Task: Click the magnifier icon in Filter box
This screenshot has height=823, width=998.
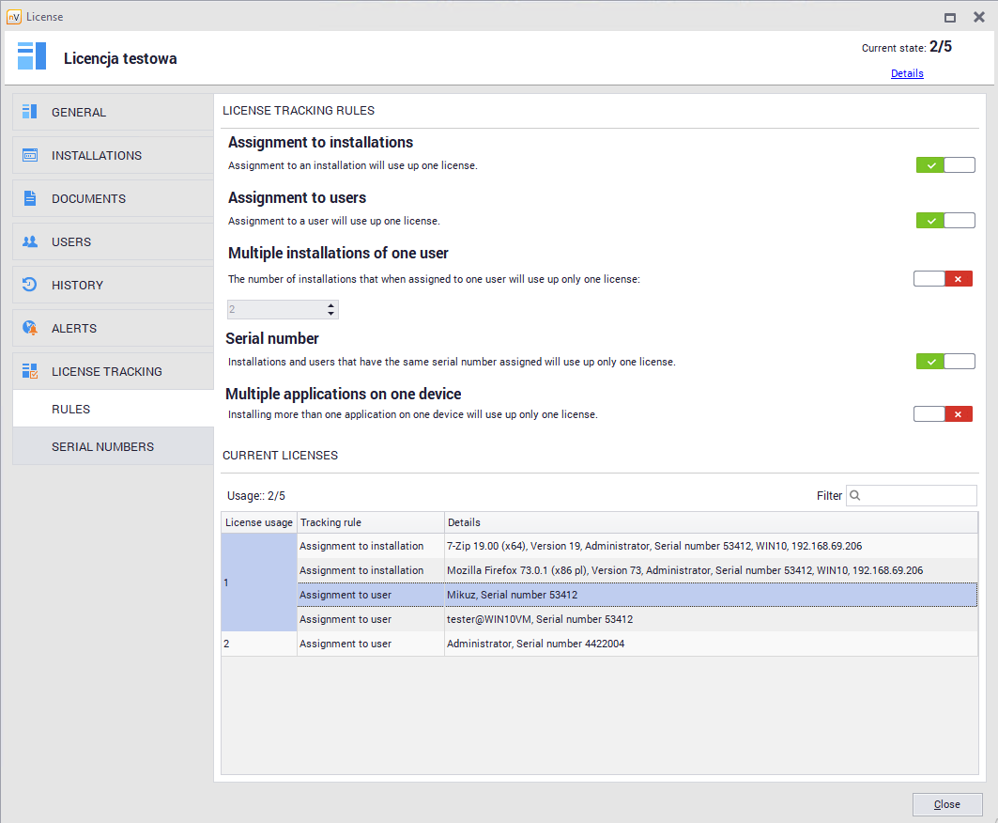Action: [855, 495]
